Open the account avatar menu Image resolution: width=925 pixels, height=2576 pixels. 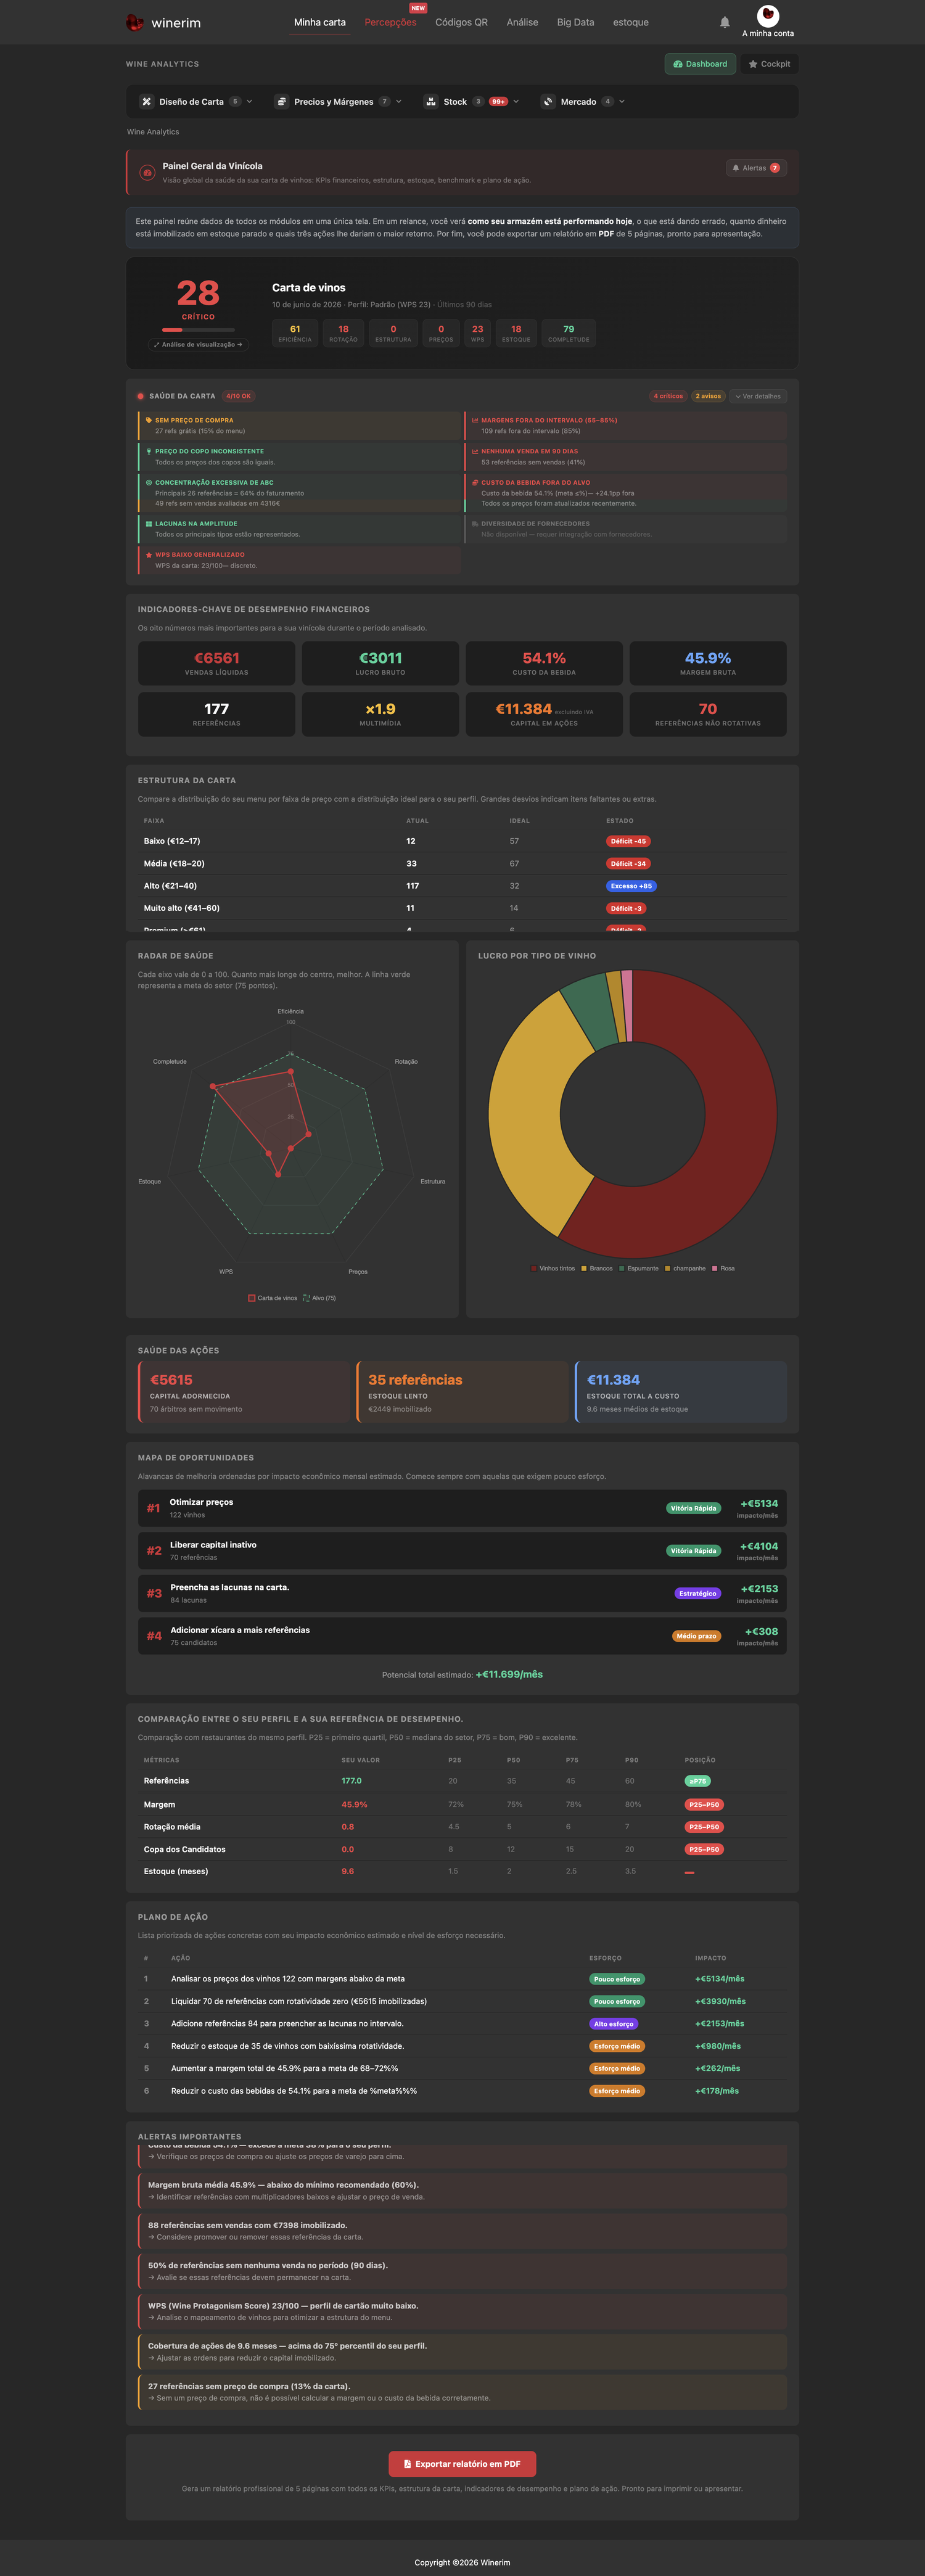point(768,15)
